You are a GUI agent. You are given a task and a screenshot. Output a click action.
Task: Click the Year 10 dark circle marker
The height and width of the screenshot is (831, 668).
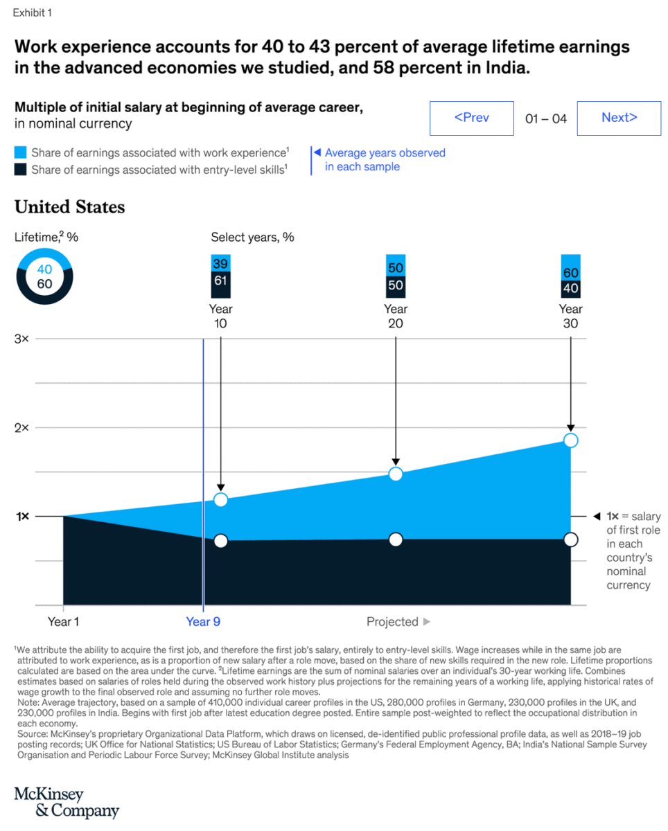tap(220, 541)
